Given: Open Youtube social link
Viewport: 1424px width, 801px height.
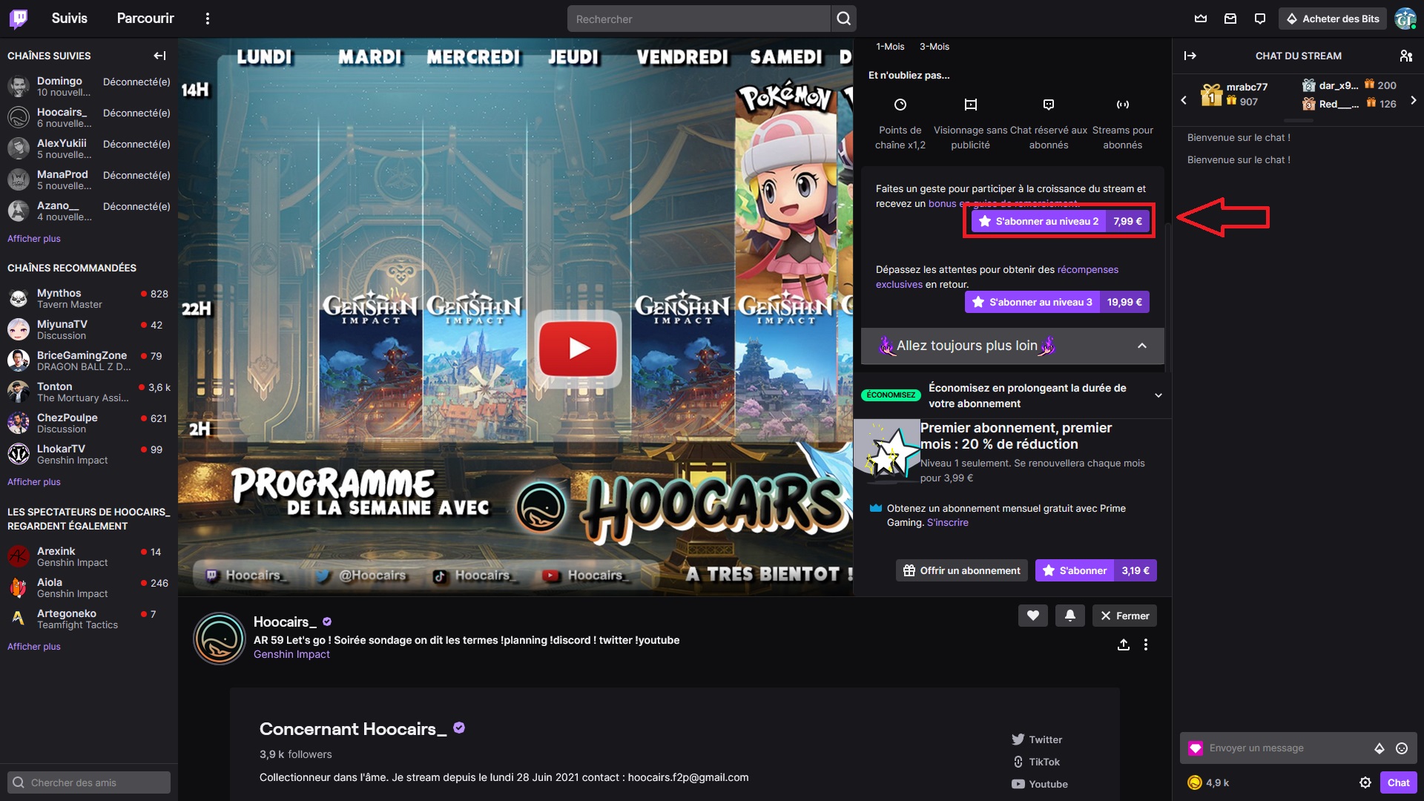Looking at the screenshot, I should pos(1040,784).
